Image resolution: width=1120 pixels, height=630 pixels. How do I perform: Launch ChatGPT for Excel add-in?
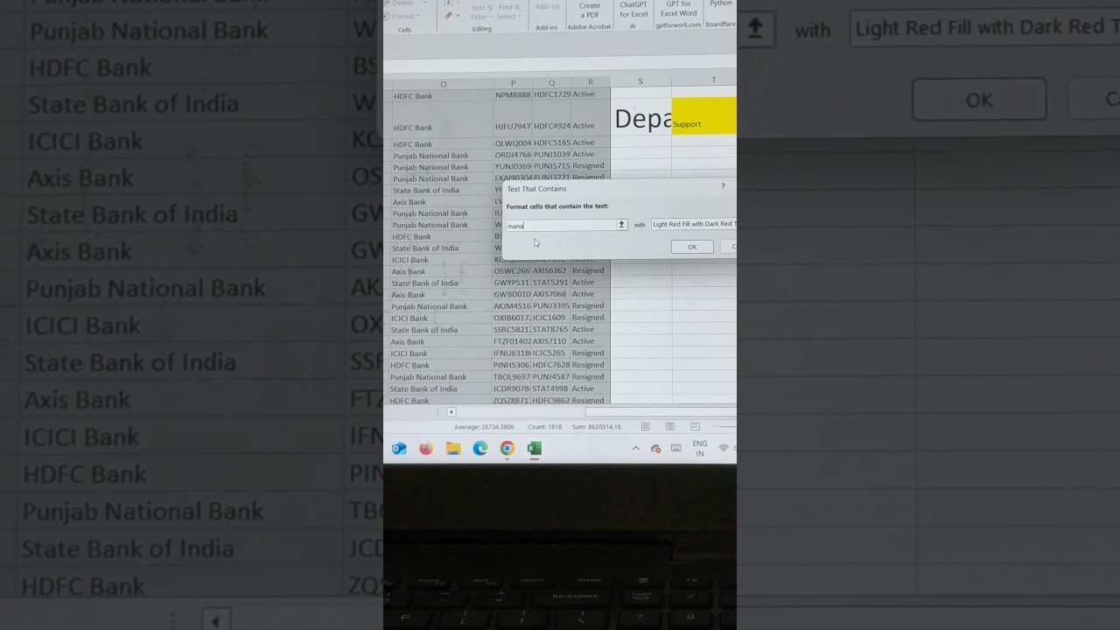(x=633, y=9)
